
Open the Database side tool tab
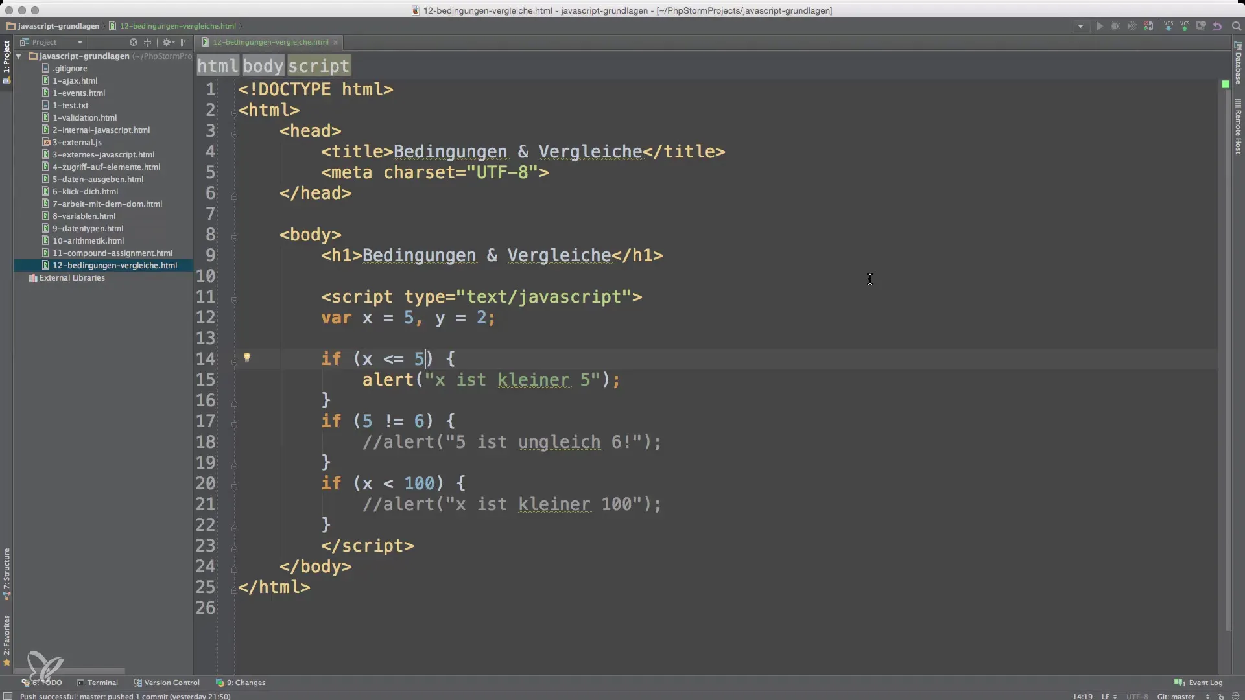tap(1238, 64)
